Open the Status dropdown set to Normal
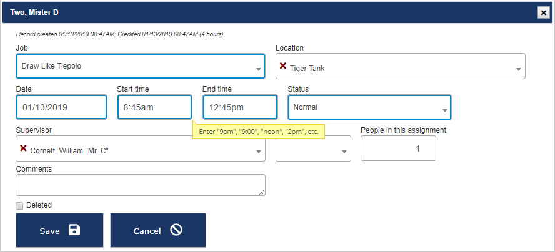Screen dimensions: 555x252 click(445, 110)
